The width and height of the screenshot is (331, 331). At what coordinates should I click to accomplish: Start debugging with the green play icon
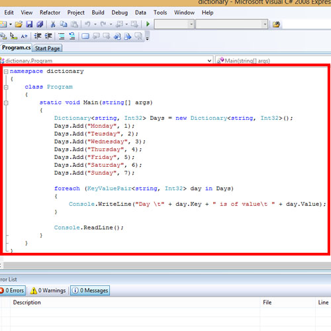click(148, 24)
